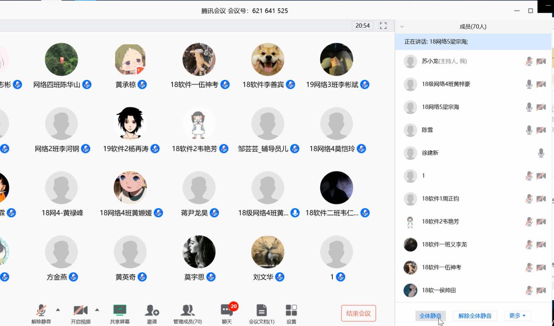Expand video options arrow beside 开启视频
Screen dimensions: 554x326
97,310
